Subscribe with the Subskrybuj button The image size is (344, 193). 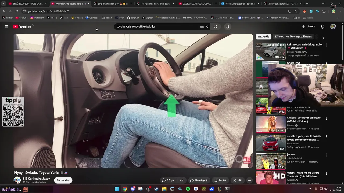pos(63,180)
